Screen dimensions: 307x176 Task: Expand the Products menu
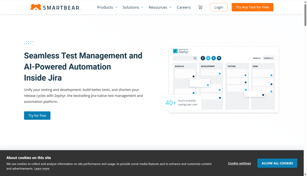pos(107,7)
